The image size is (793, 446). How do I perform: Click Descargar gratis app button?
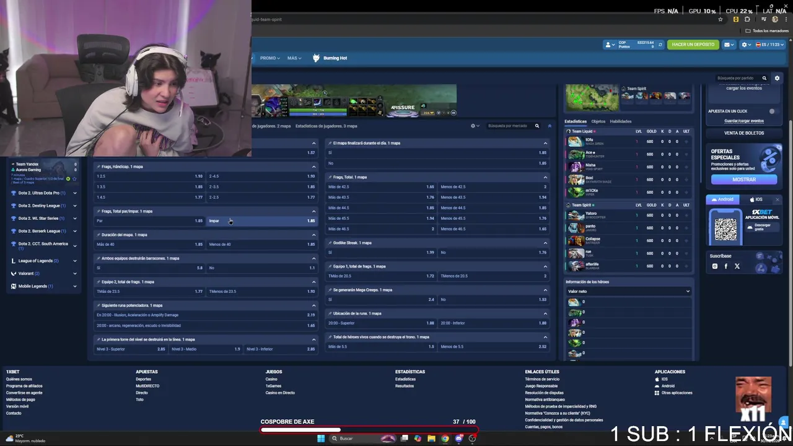(762, 226)
